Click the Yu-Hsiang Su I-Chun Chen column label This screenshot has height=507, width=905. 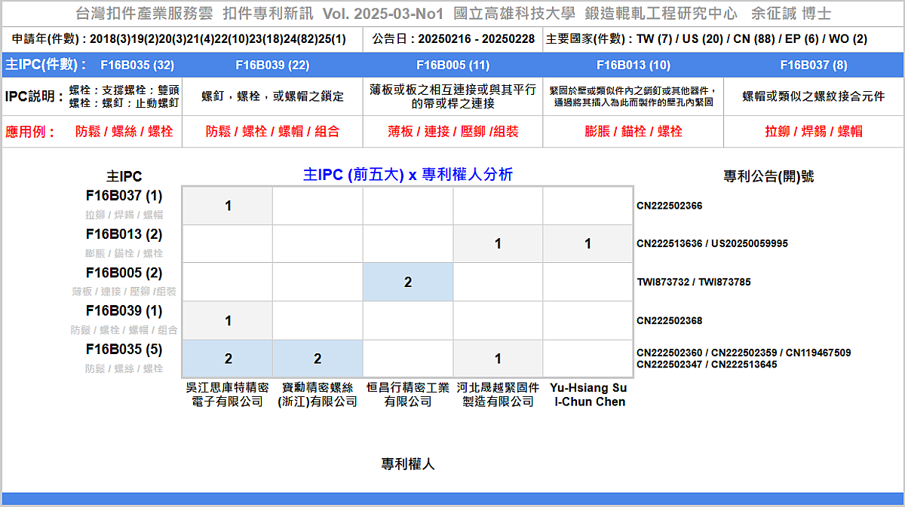tap(588, 395)
